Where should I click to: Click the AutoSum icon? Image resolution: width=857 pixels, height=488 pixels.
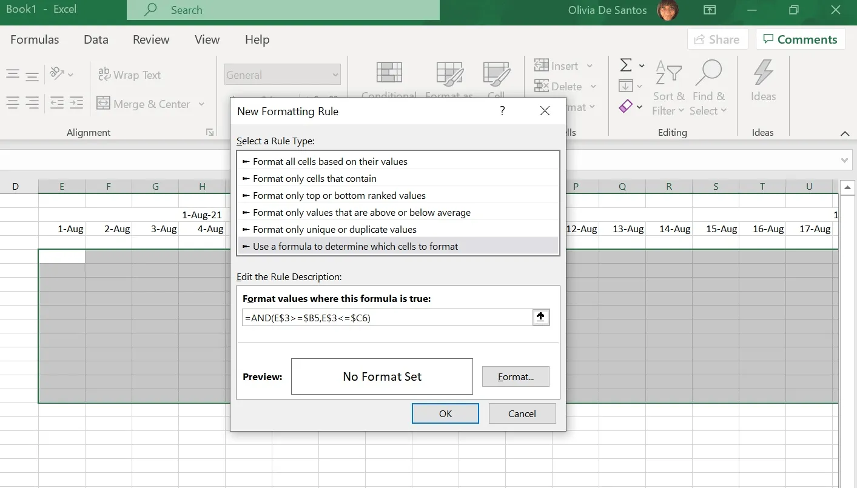coord(627,65)
